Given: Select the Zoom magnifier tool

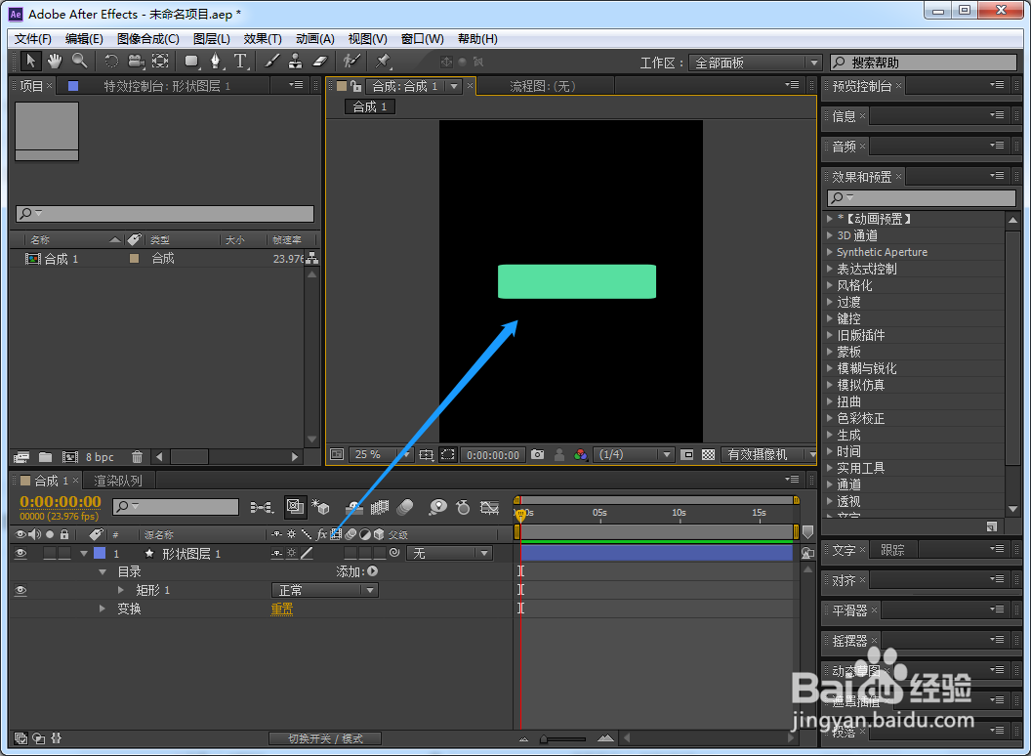Looking at the screenshot, I should click(79, 62).
